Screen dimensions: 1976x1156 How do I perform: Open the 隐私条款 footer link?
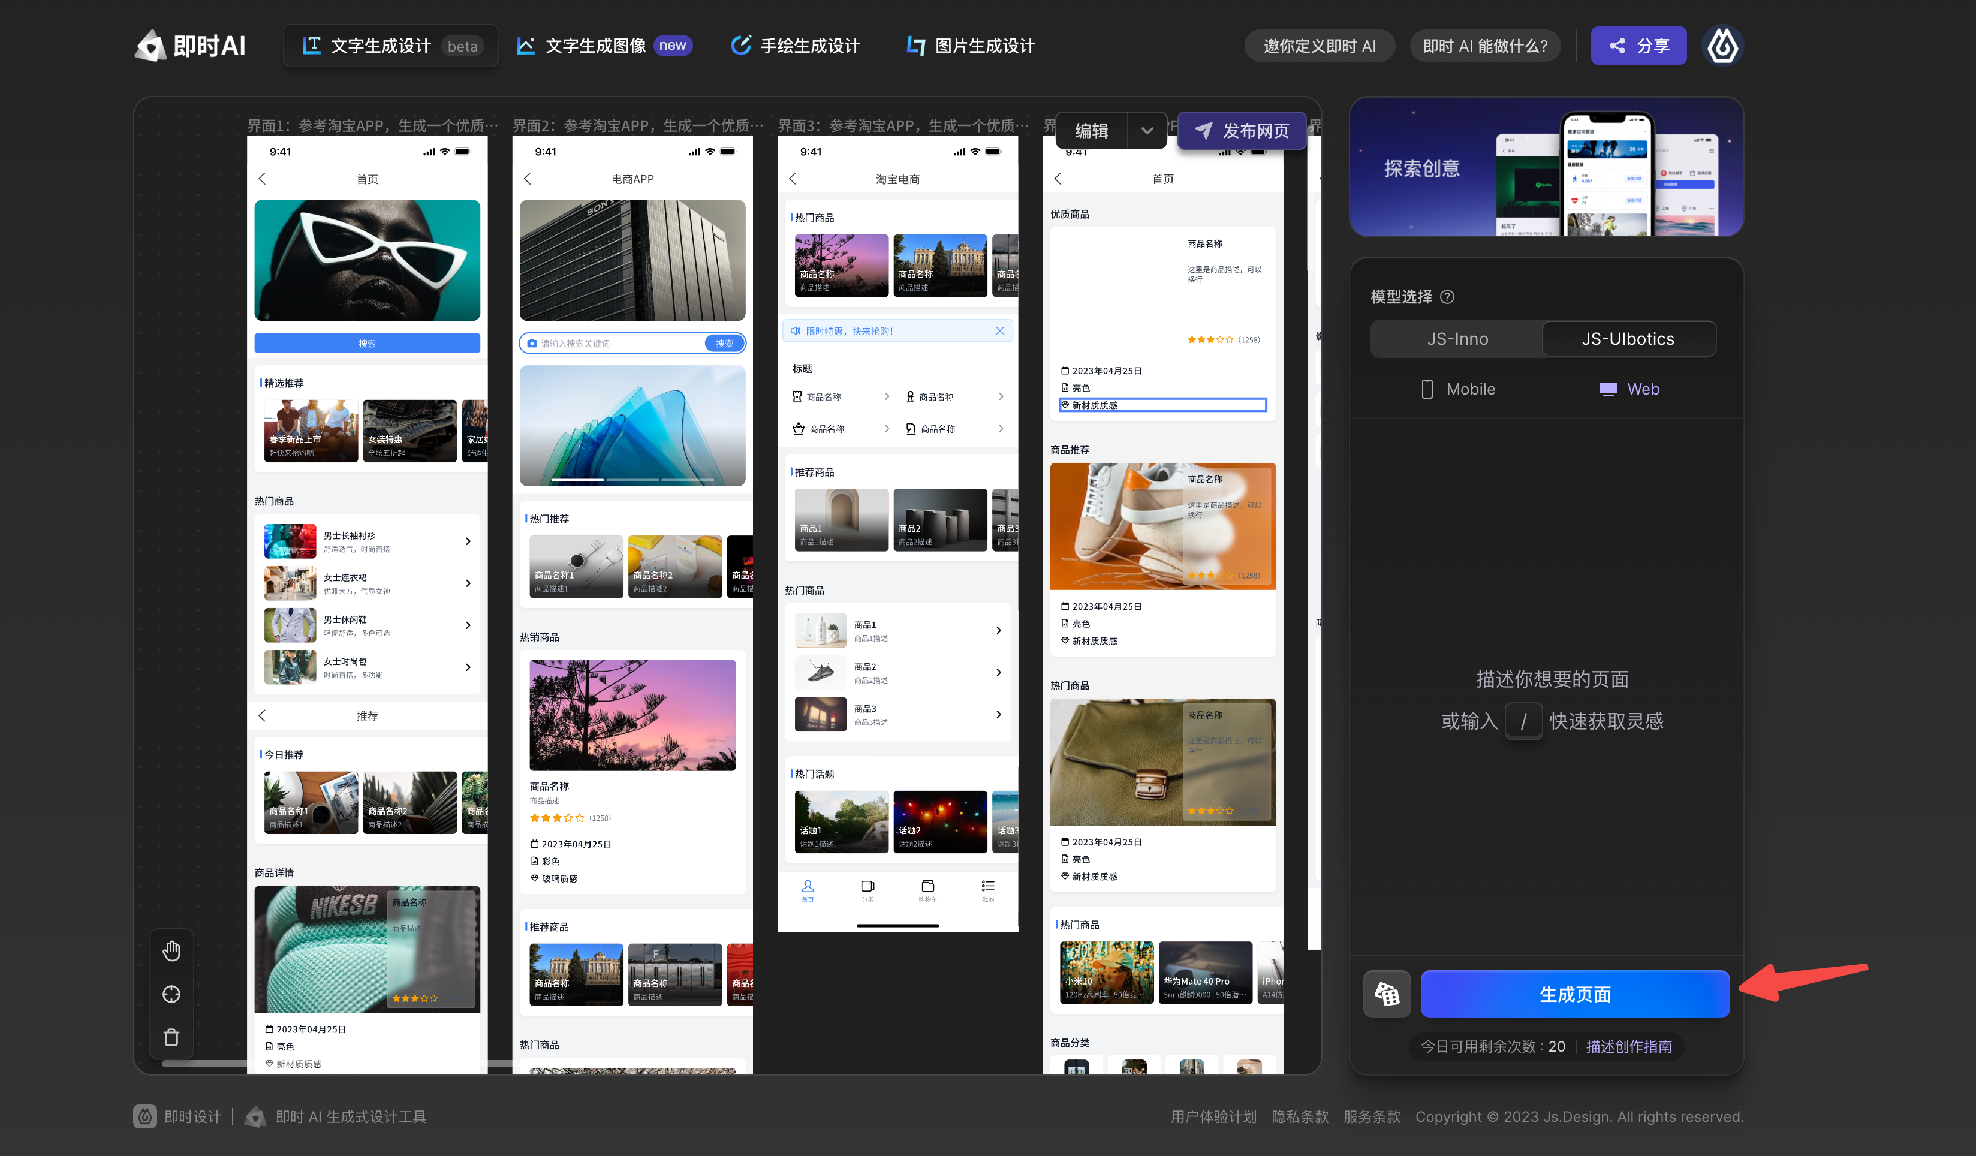[x=1299, y=1117]
